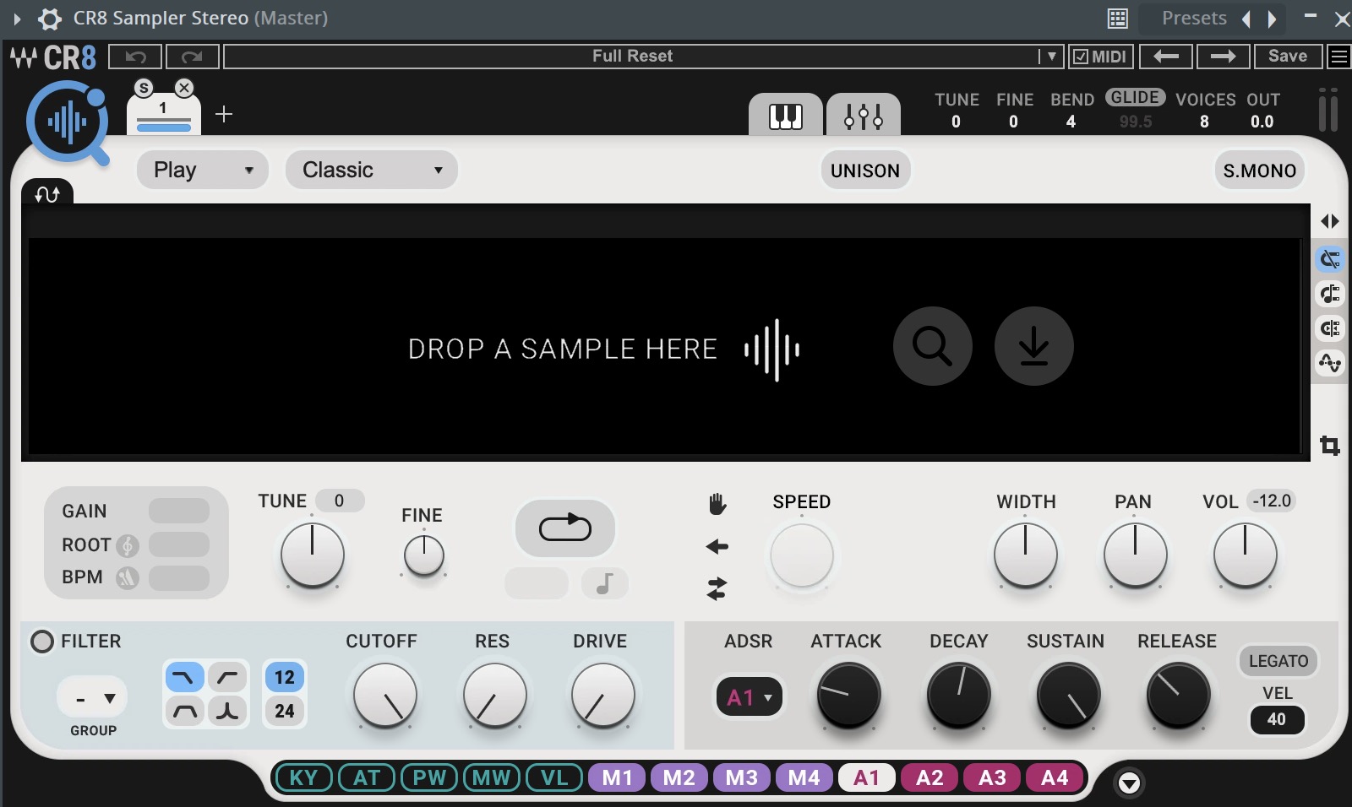Click the TUNE value field 0
This screenshot has width=1352, height=807.
tap(340, 501)
